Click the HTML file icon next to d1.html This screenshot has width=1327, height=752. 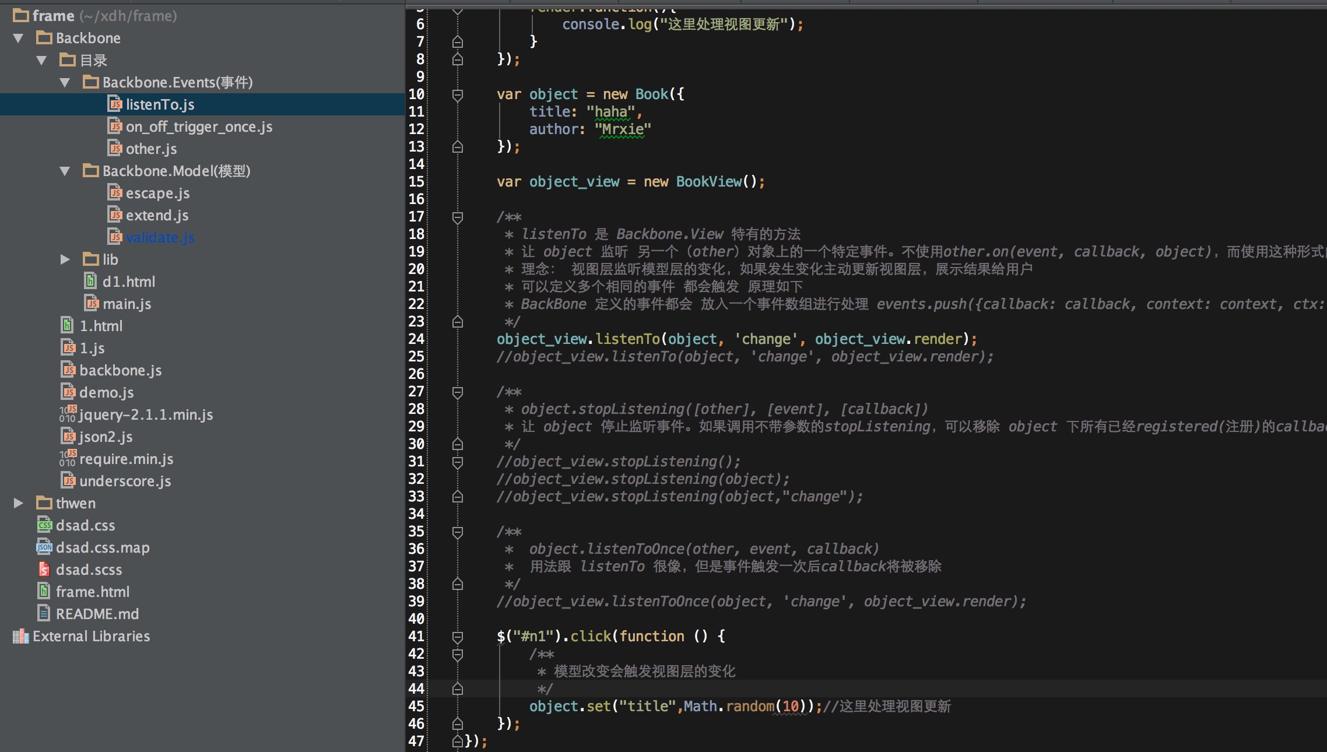point(91,282)
